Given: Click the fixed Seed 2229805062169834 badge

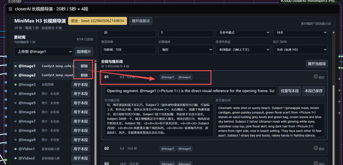Looking at the screenshot, I should 98,21.
